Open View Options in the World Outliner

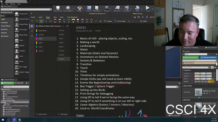pos(211,47)
